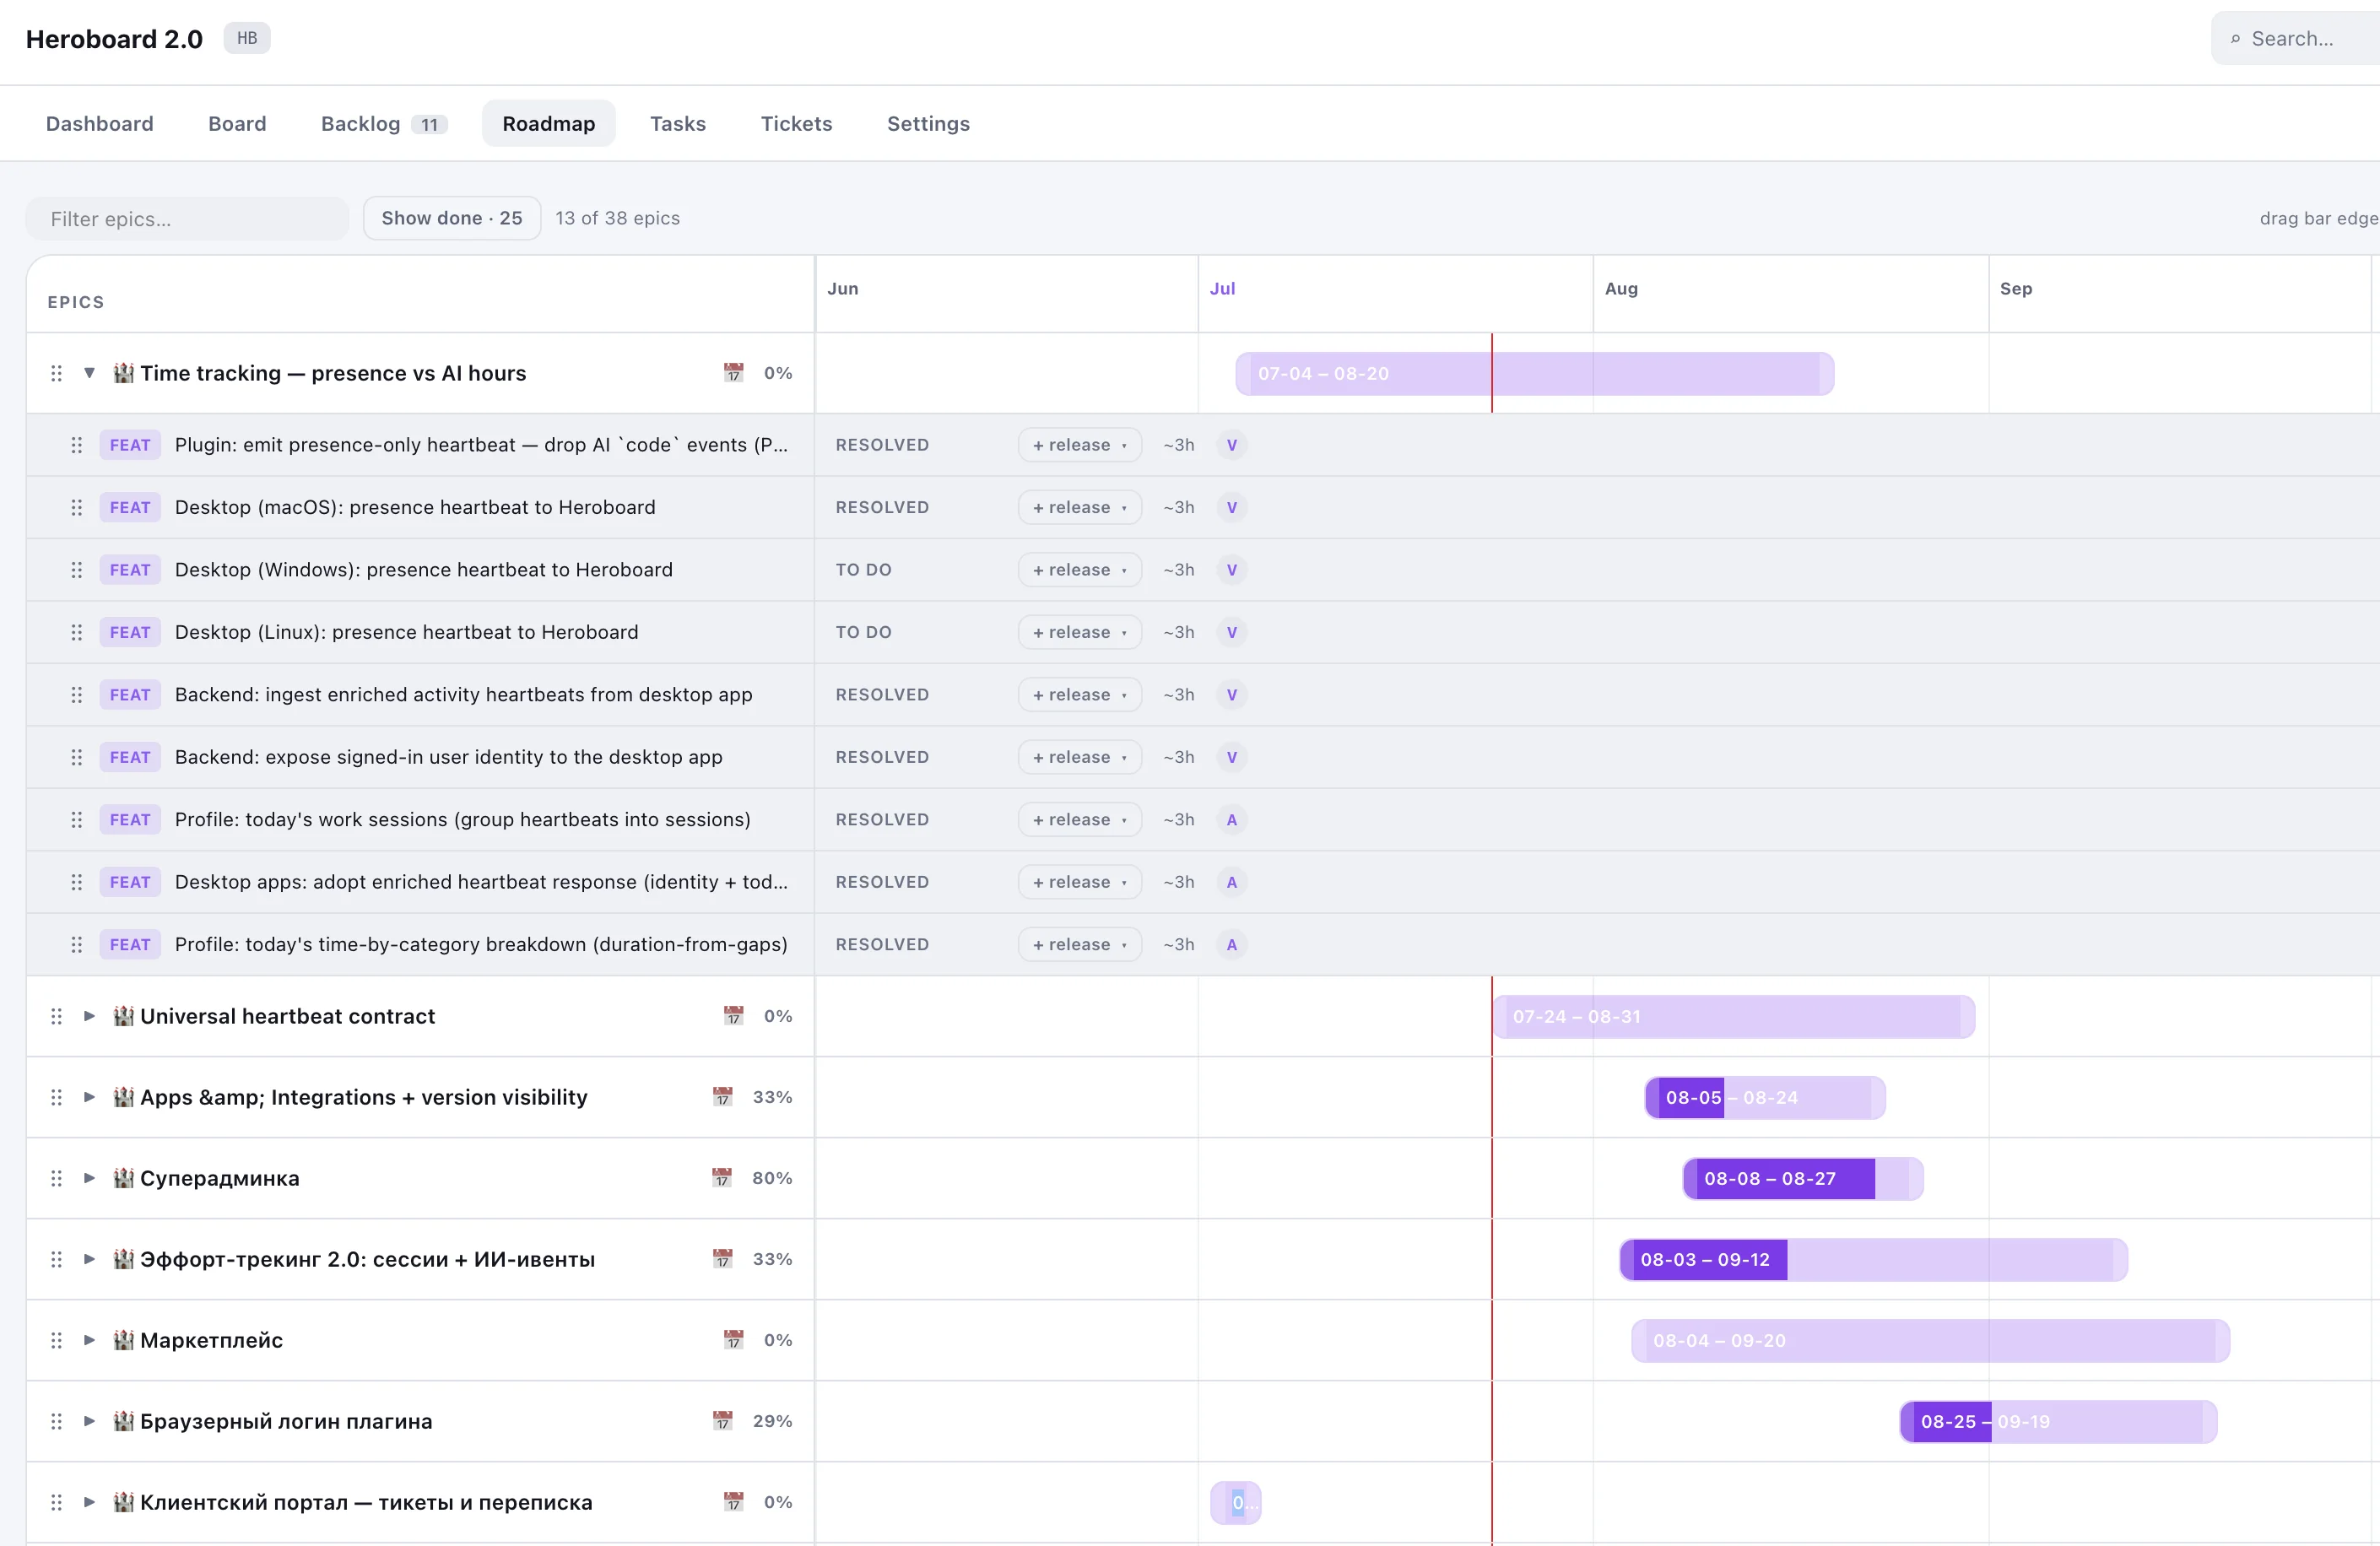2380x1546 pixels.
Task: Open release dropdown for Desktop (Linux) task
Action: (1080, 632)
